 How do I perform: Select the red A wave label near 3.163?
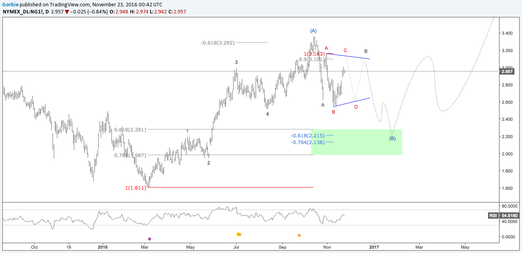tap(326, 48)
